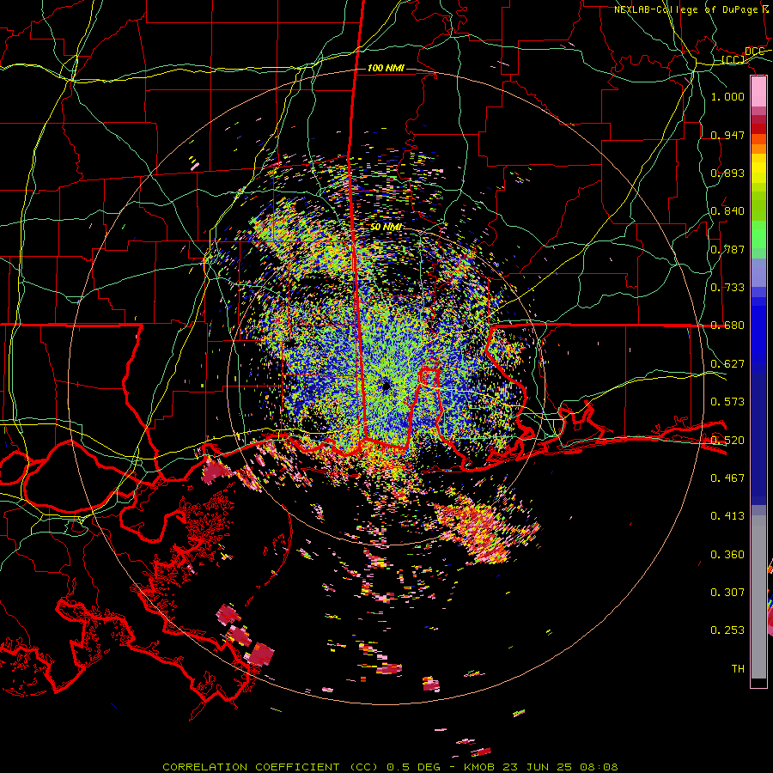Click the 0.787 scale value

pyautogui.click(x=727, y=249)
